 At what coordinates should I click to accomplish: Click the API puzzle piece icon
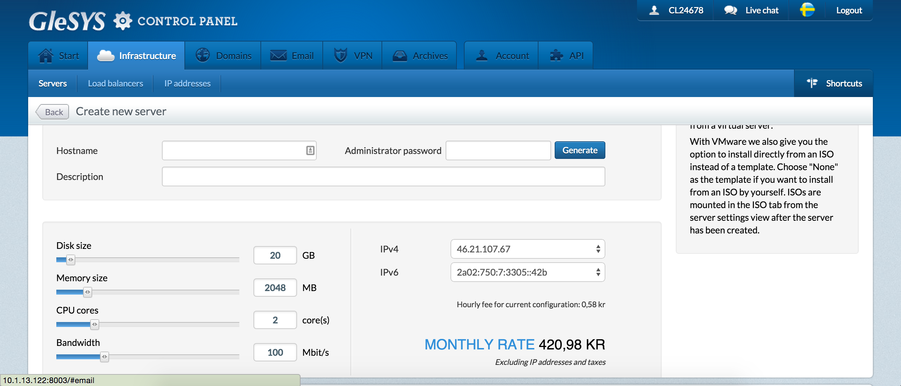[x=556, y=56]
